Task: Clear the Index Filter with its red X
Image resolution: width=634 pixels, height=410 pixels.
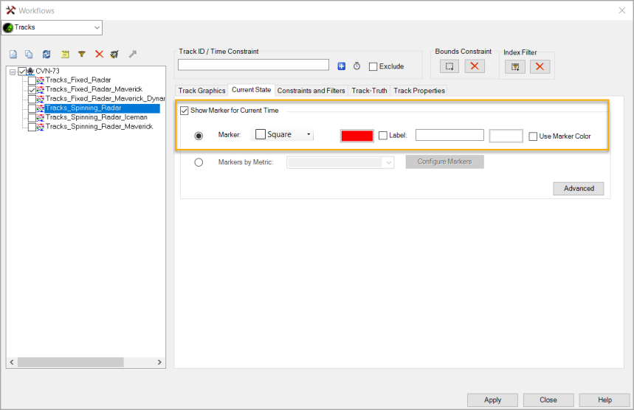Action: (x=540, y=67)
